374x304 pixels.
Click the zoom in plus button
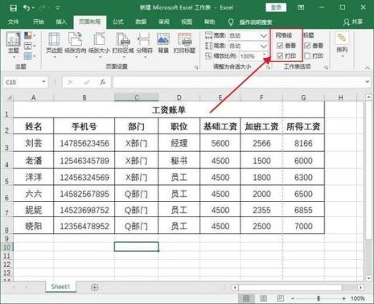coord(343,298)
